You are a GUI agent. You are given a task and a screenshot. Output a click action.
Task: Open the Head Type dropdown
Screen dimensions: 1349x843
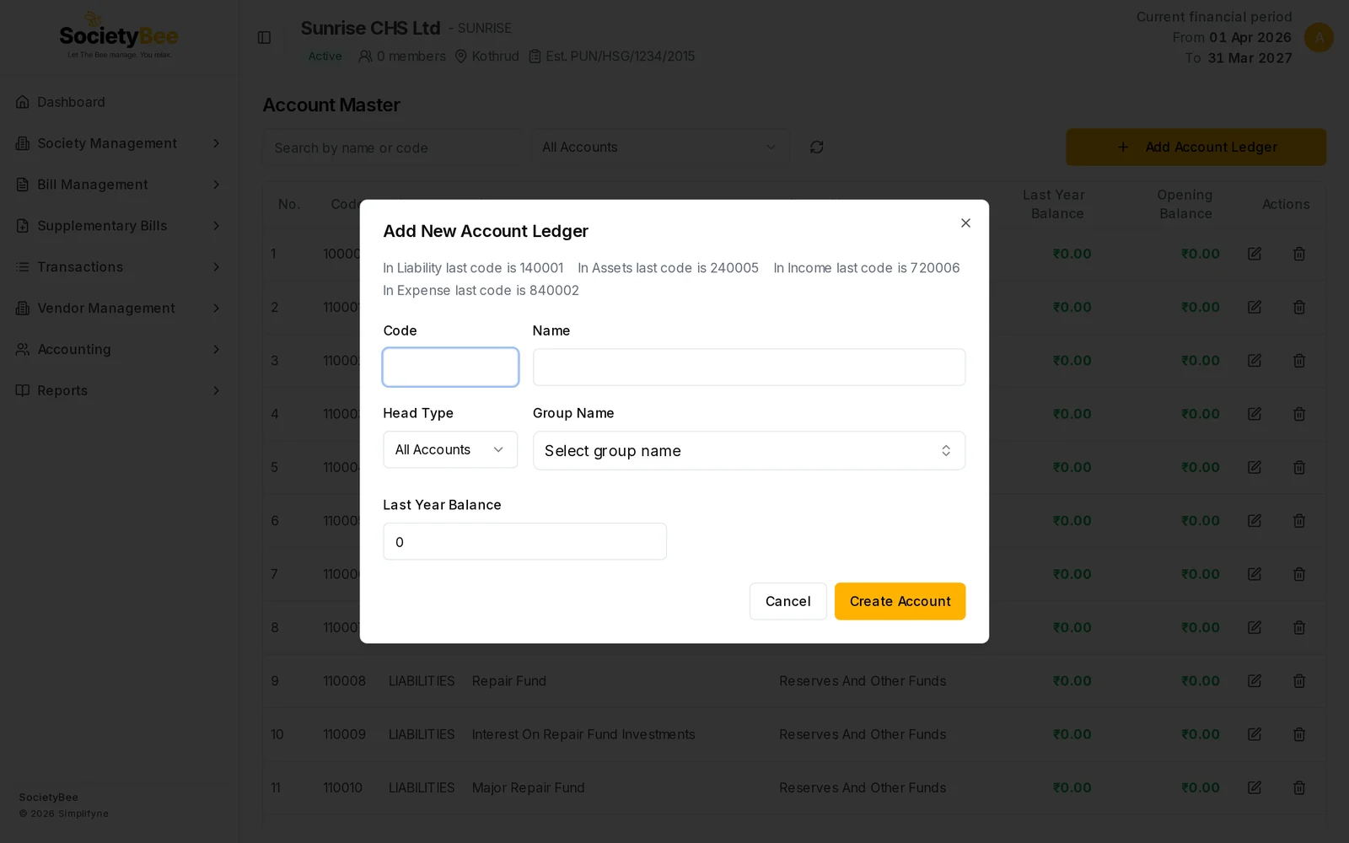pyautogui.click(x=450, y=450)
